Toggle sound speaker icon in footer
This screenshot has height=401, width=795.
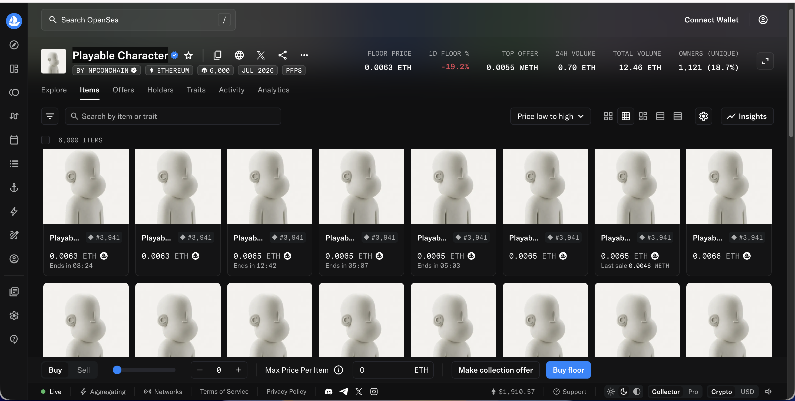(769, 392)
